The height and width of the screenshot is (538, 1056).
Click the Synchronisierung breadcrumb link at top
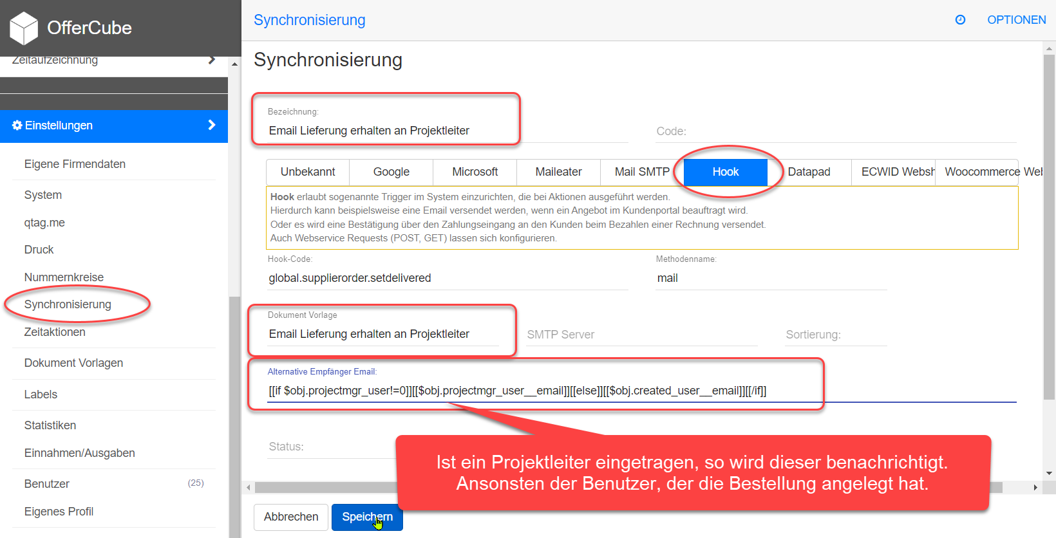point(310,20)
